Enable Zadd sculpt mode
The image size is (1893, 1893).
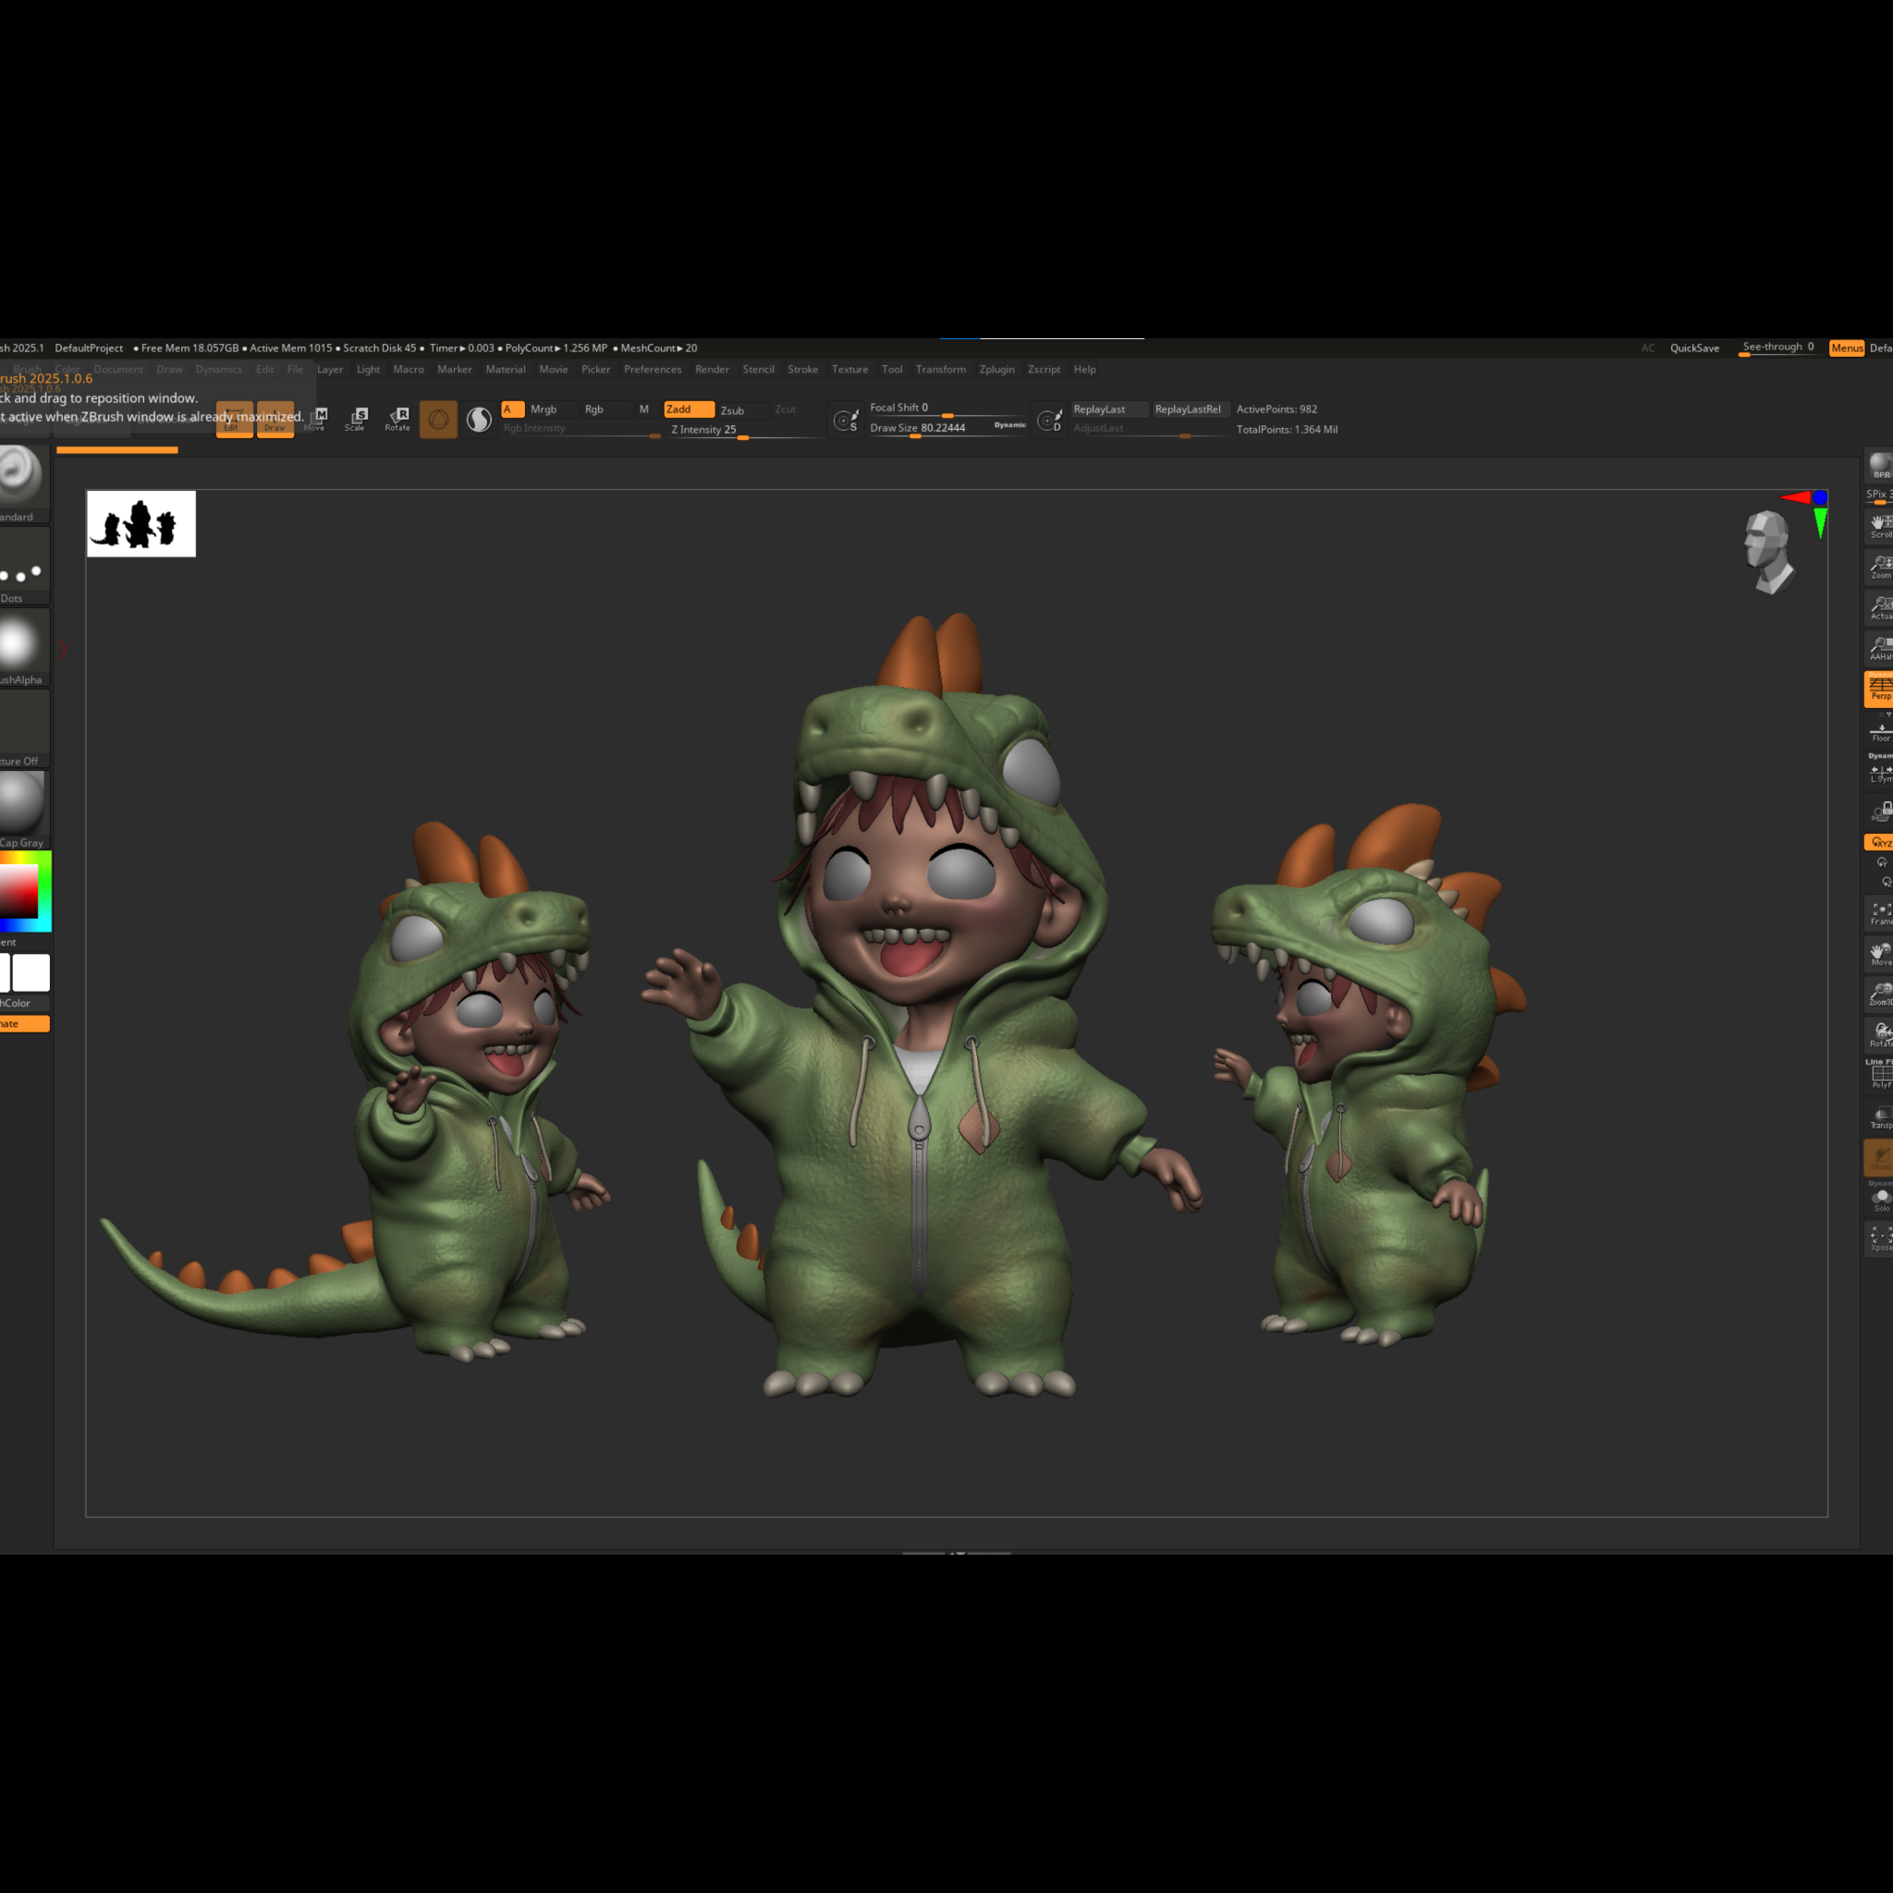[689, 409]
